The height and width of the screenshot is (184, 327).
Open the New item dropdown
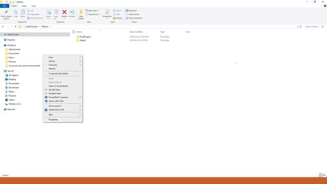92,10
